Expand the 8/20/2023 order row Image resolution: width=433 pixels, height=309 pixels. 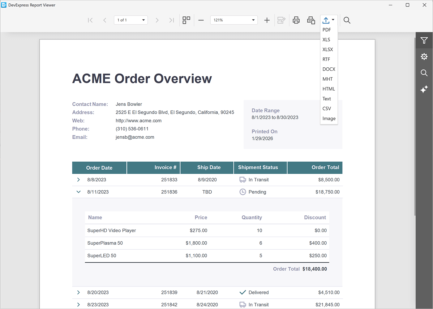(78, 292)
